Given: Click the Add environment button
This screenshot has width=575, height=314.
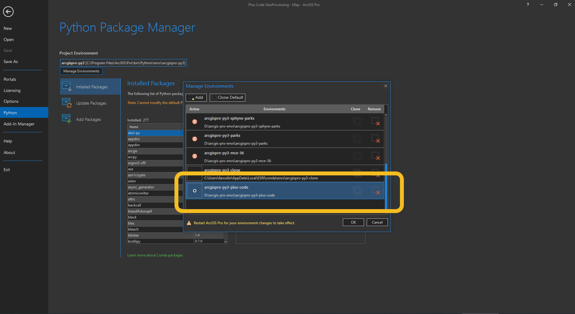Looking at the screenshot, I should tap(196, 98).
